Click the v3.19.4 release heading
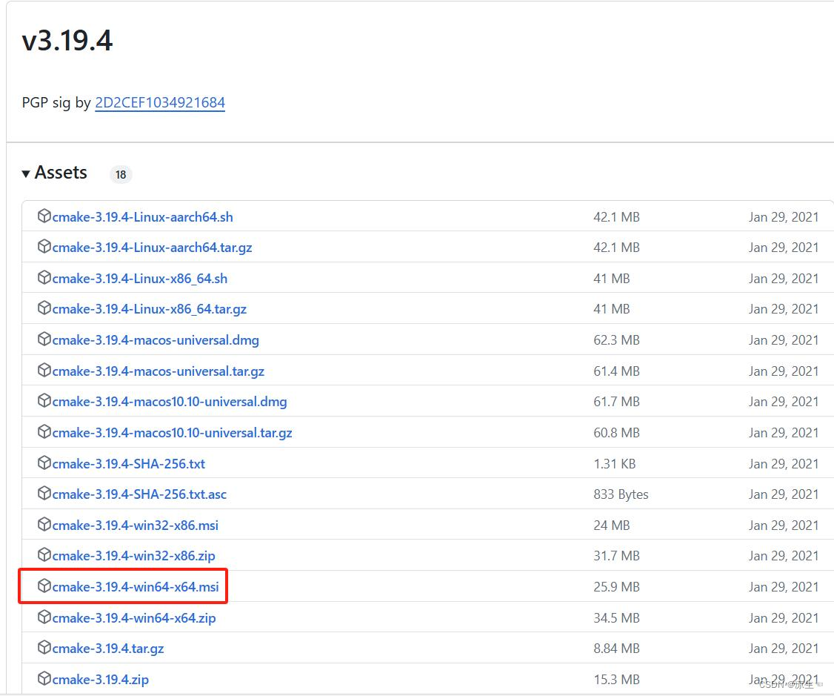 coord(67,41)
